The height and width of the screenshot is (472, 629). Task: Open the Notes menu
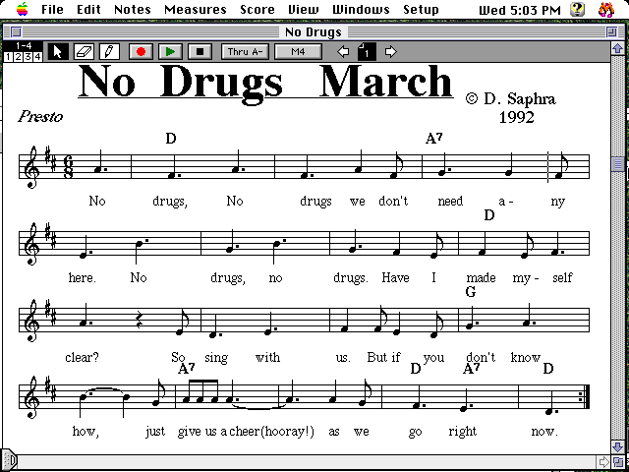point(132,9)
